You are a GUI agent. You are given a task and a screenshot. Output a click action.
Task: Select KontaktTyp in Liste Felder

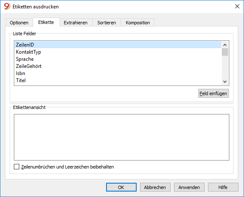click(118, 52)
